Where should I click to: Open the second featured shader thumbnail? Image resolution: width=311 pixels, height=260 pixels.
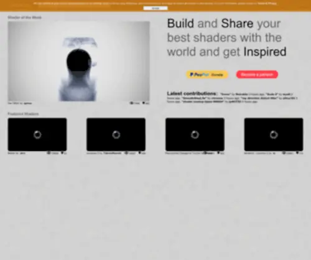pyautogui.click(x=116, y=135)
